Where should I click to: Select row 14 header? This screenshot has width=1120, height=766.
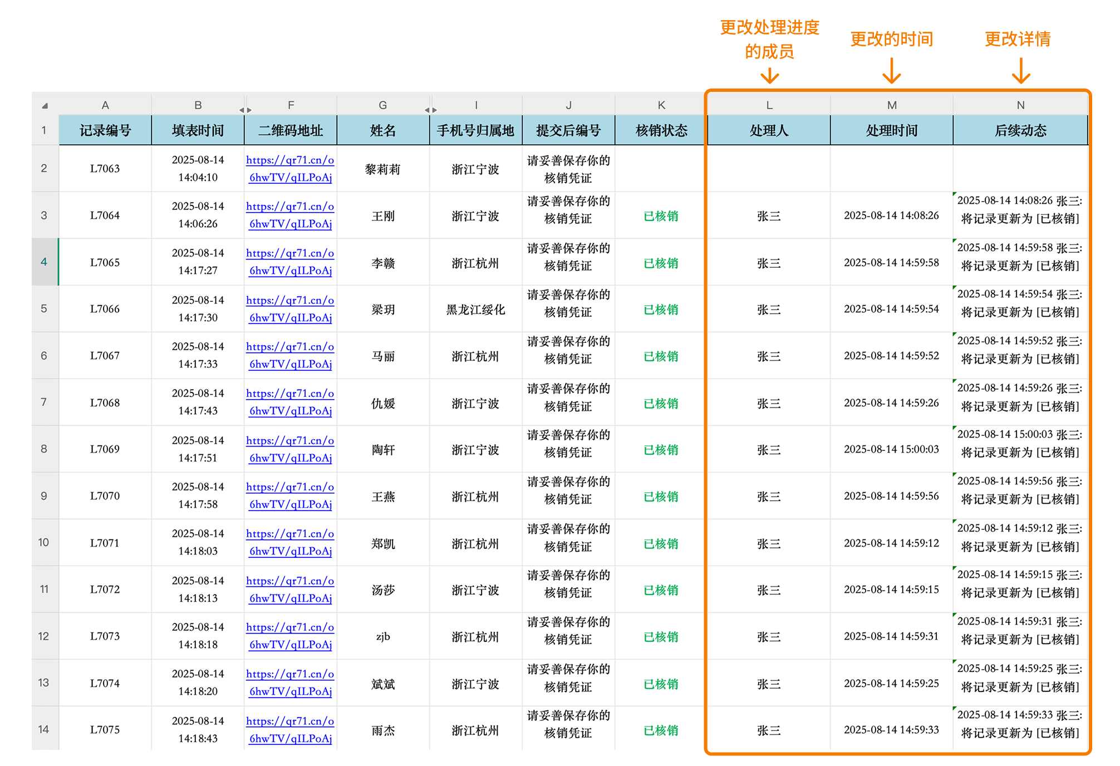click(x=44, y=729)
